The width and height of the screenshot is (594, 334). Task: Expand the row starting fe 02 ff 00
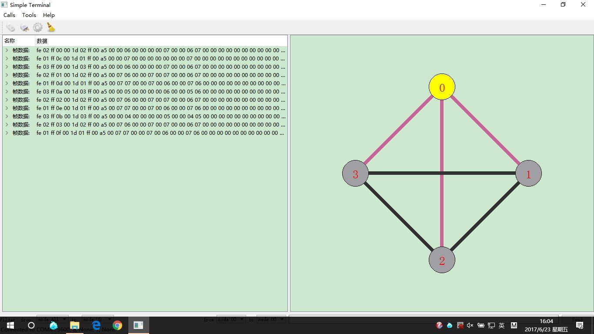point(7,50)
